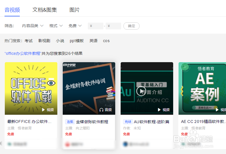
Task: Expand the 内容品类 filter dropdown
Action: [x=33, y=26]
